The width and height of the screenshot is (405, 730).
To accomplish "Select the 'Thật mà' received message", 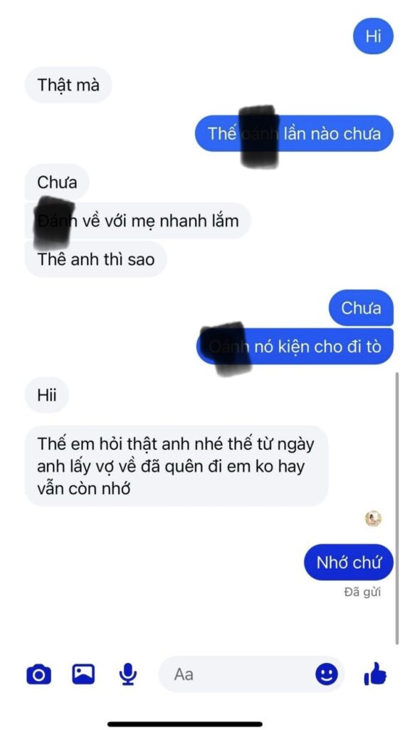I will tap(68, 85).
